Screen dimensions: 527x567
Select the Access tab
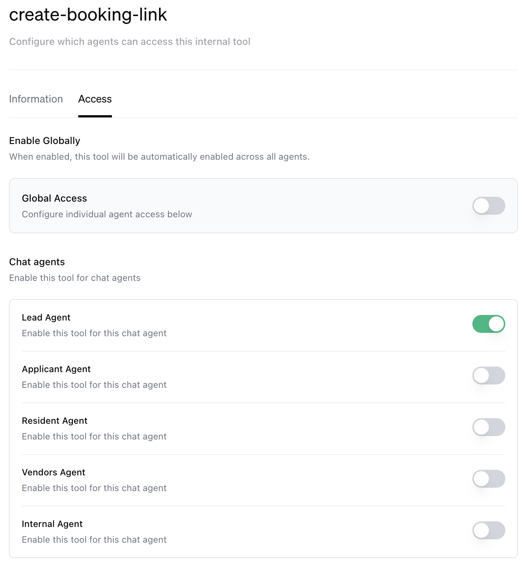[x=95, y=99]
